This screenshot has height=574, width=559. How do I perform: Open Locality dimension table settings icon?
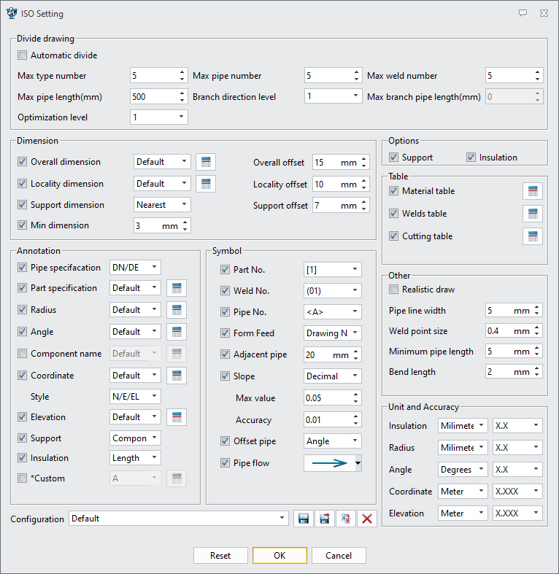[x=206, y=184]
